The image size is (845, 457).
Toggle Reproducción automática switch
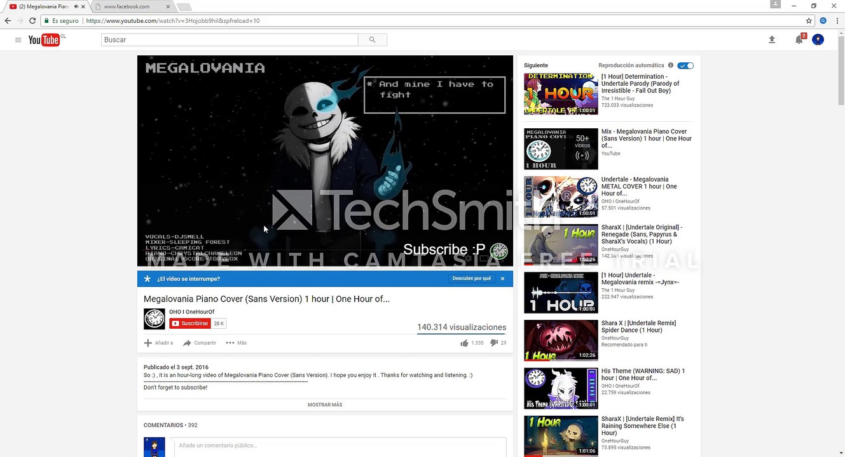click(685, 65)
